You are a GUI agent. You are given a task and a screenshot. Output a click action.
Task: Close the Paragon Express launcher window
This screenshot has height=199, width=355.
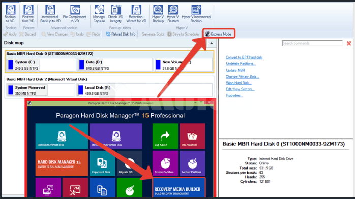click(x=209, y=103)
